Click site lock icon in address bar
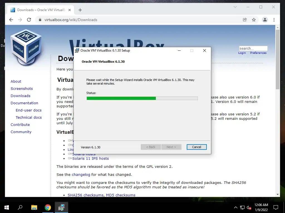This screenshot has width=285, height=213. (40, 20)
